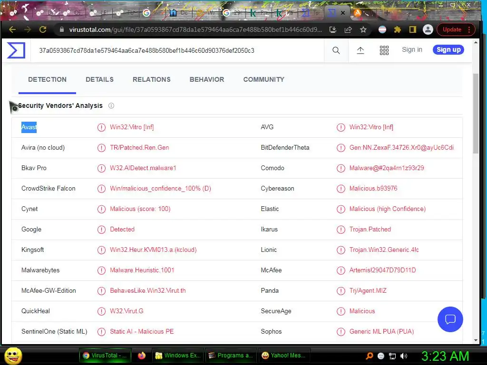The height and width of the screenshot is (365, 487).
Task: Click Trojan.Win32.Generic.4!c result
Action: [384, 250]
